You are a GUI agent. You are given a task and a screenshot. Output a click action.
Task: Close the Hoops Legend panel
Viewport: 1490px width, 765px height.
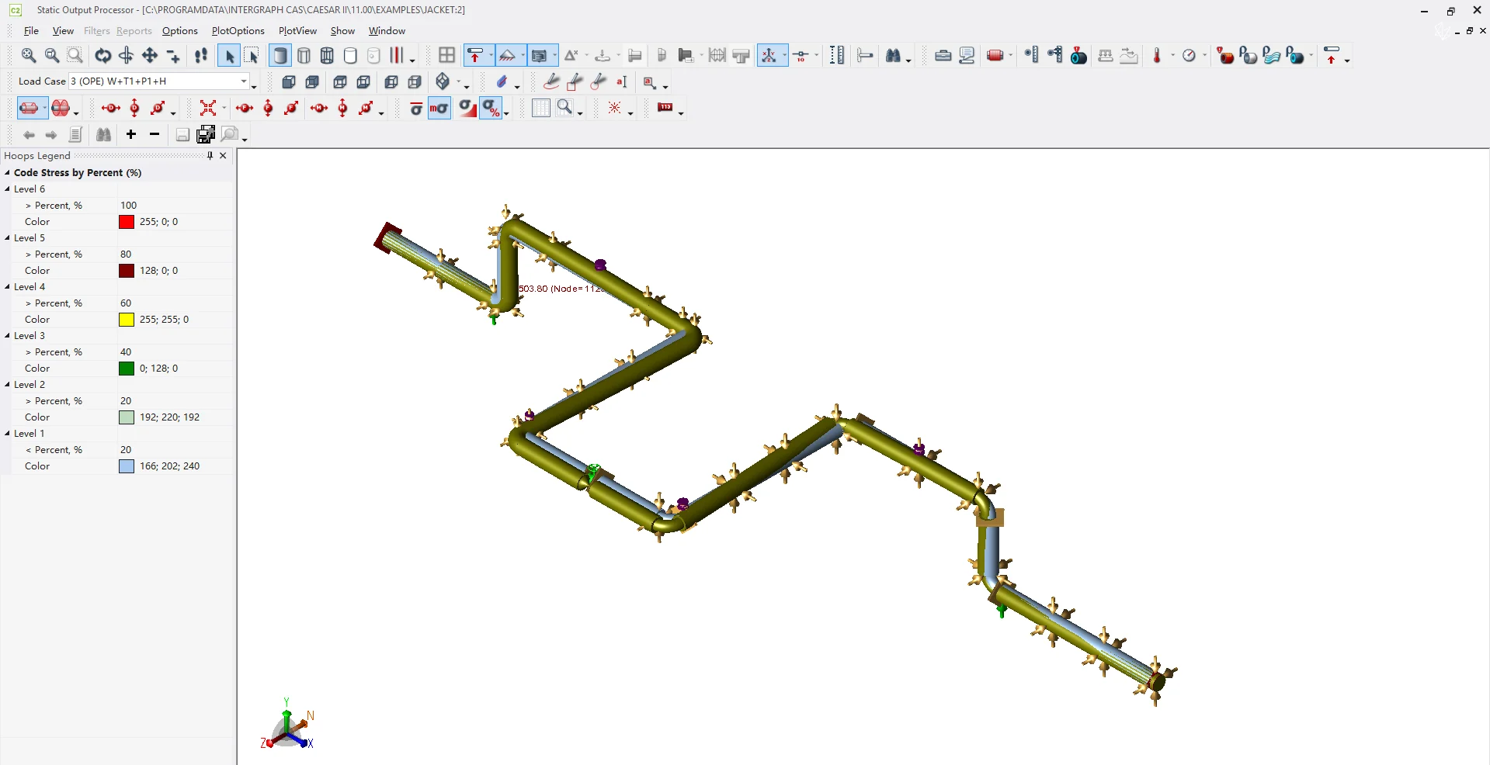(x=224, y=156)
